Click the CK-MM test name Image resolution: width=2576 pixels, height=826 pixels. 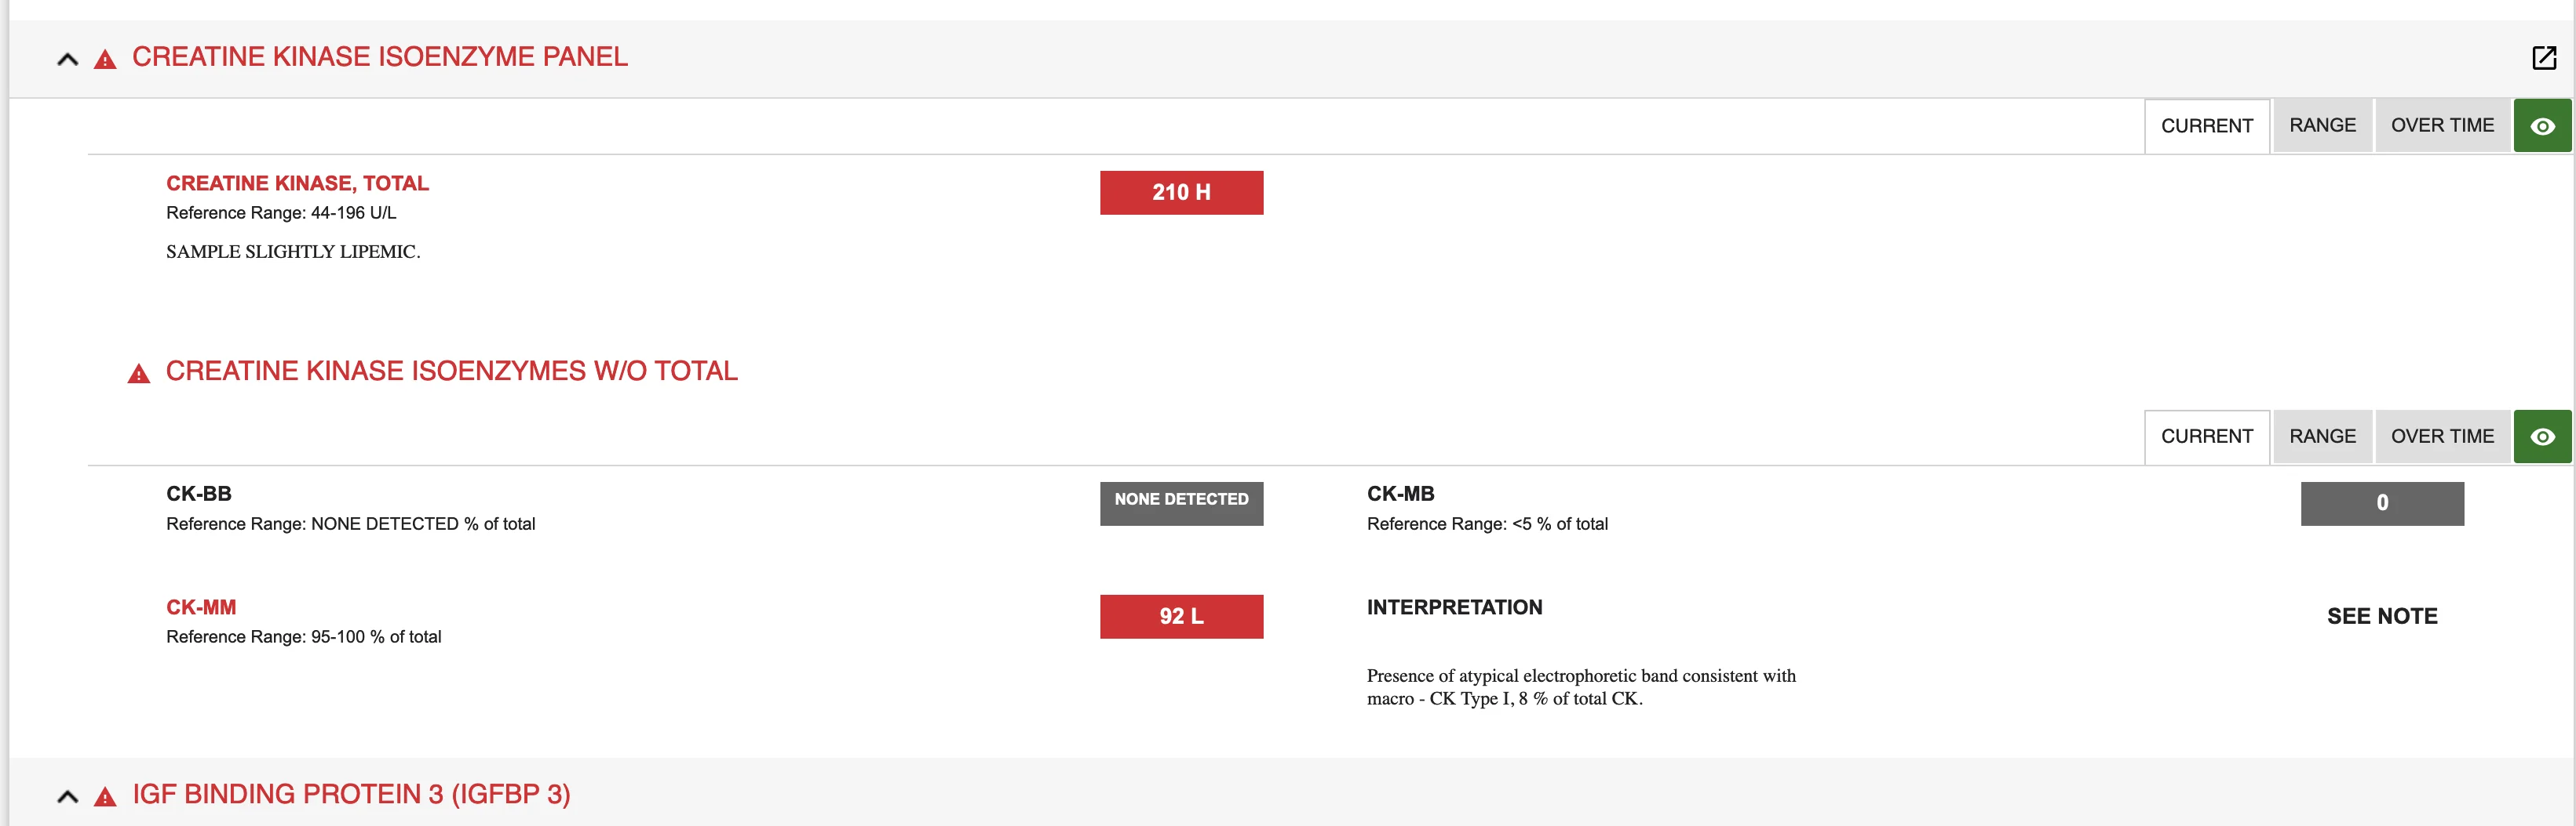[201, 607]
